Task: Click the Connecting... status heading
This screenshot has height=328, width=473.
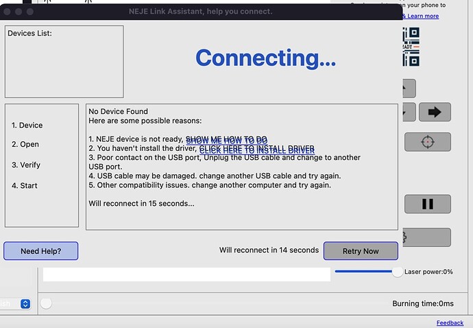Action: tap(265, 58)
